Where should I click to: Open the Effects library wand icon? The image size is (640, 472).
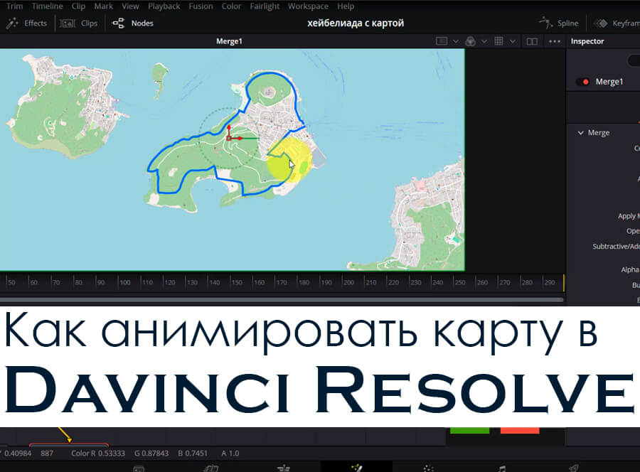click(x=12, y=23)
